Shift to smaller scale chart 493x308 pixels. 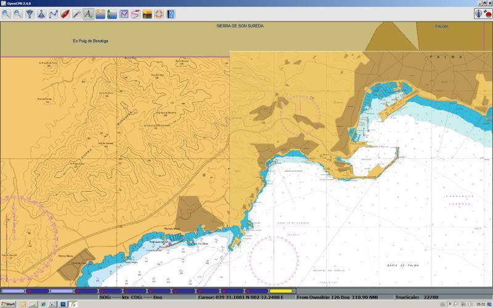pos(41,14)
